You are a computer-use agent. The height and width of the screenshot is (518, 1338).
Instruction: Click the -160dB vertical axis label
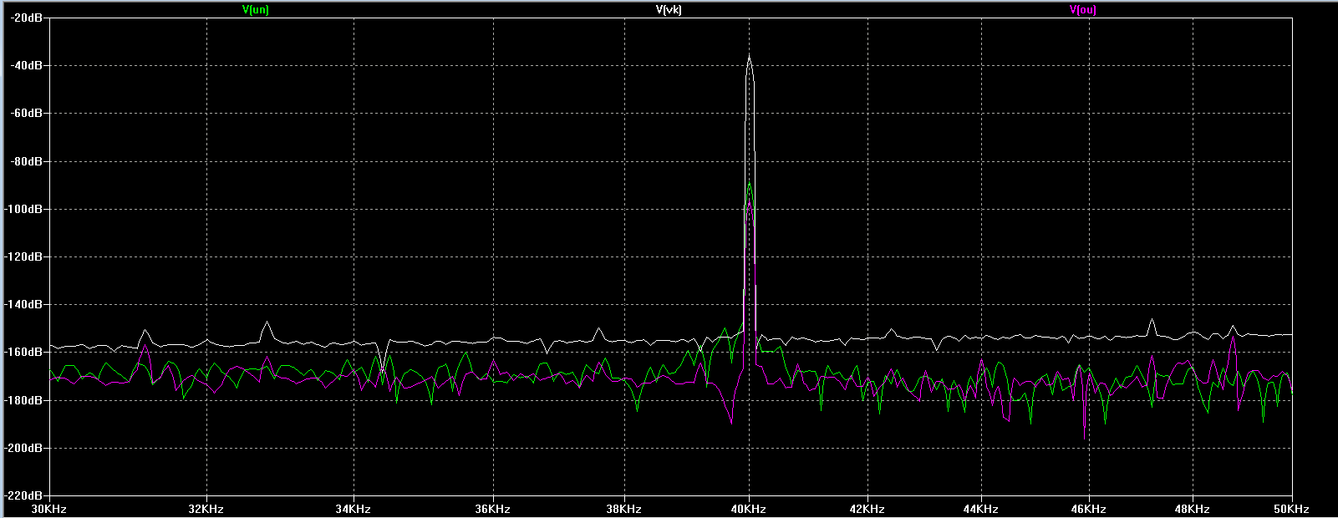25,353
